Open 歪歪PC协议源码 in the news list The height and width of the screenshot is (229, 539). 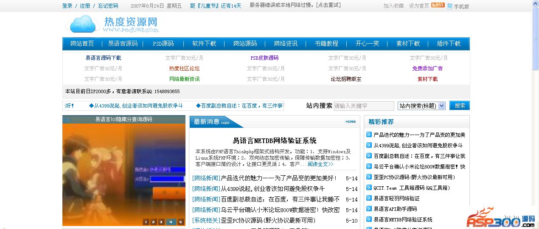tap(268, 221)
